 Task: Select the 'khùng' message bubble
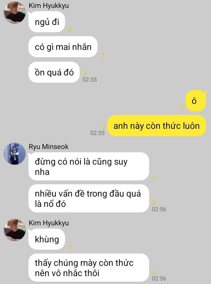pos(47,239)
